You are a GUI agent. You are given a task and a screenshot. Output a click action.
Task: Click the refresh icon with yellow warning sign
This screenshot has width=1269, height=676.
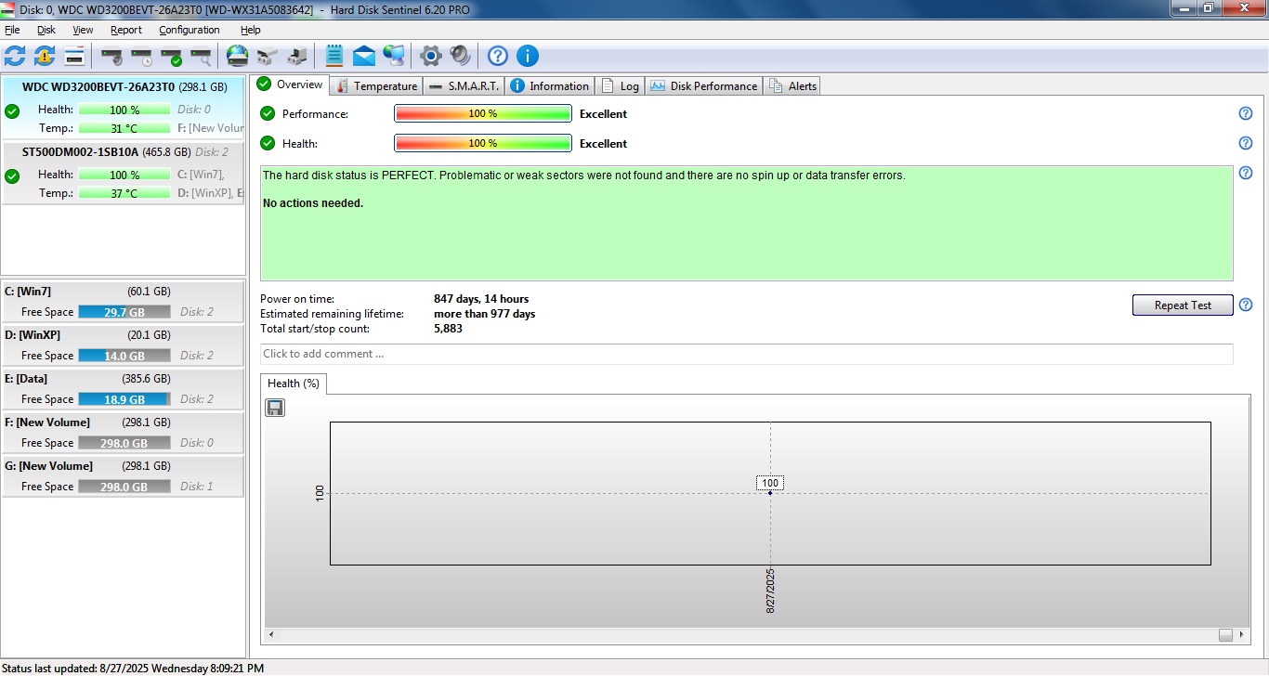[45, 56]
